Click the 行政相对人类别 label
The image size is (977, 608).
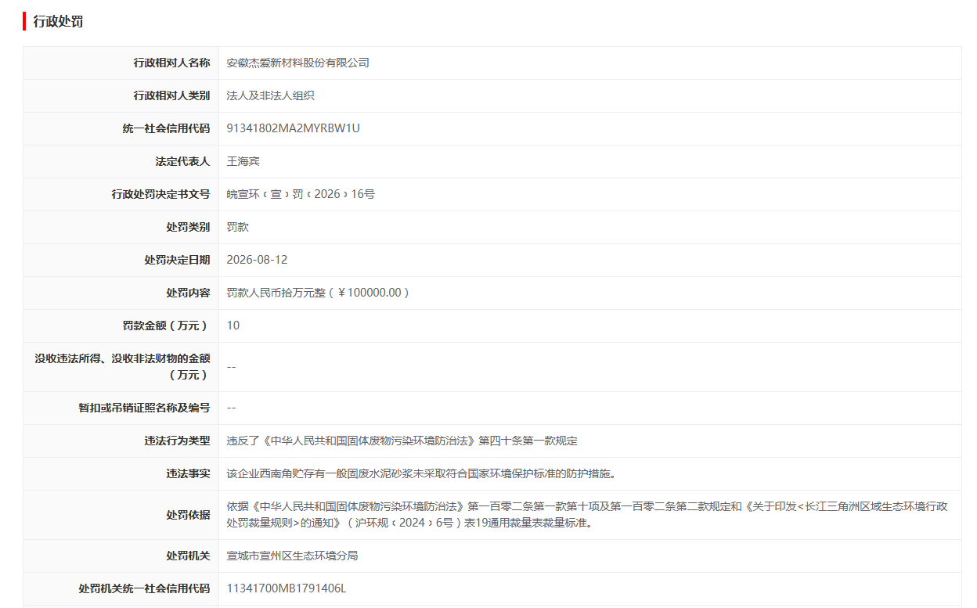click(x=171, y=95)
